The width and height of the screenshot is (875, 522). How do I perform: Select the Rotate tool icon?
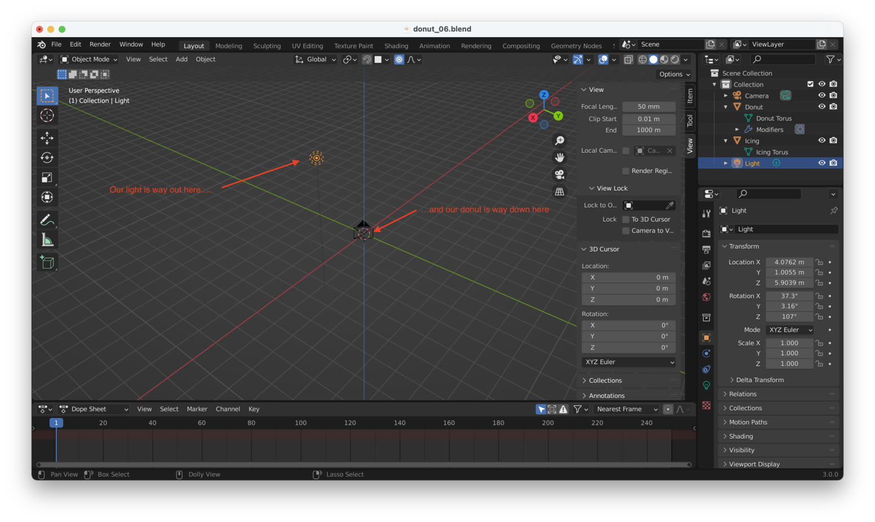pyautogui.click(x=47, y=158)
